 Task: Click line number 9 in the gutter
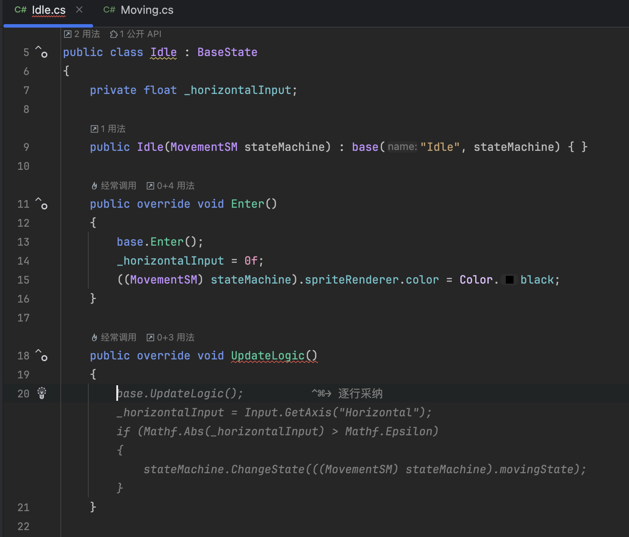point(26,147)
